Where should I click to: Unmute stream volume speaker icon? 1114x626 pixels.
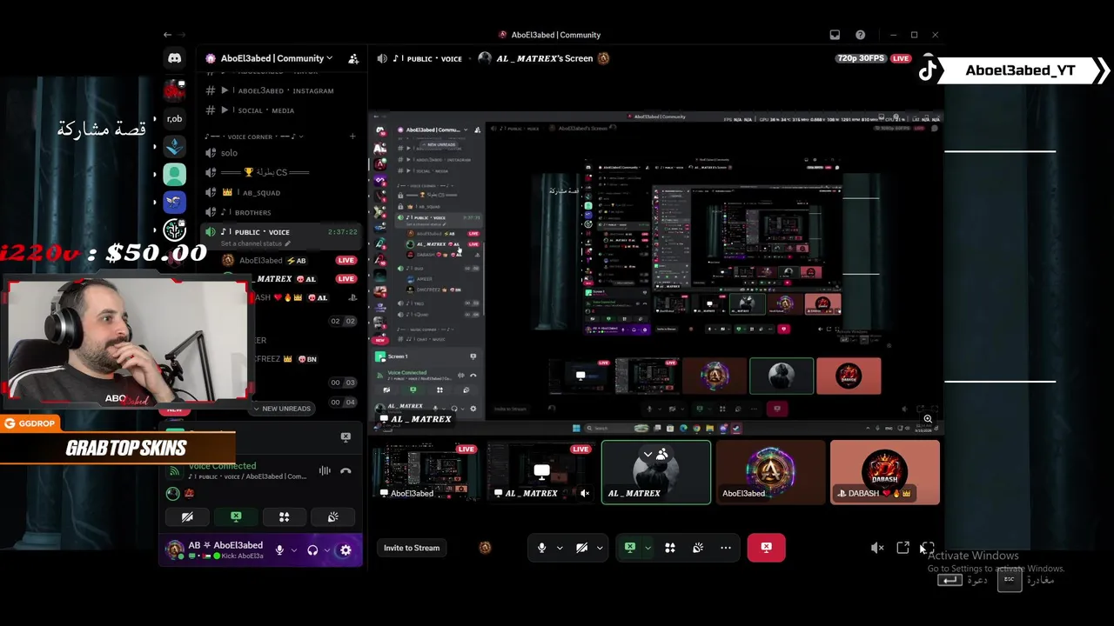tap(877, 548)
